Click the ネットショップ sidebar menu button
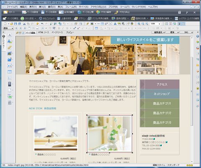 click(160, 94)
